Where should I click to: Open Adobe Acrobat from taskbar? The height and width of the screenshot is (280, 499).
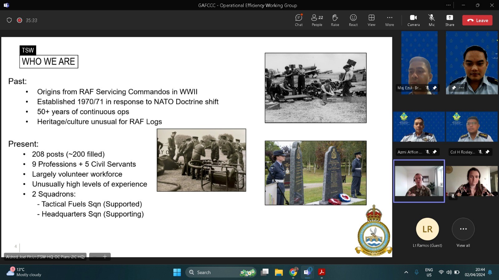click(322, 272)
